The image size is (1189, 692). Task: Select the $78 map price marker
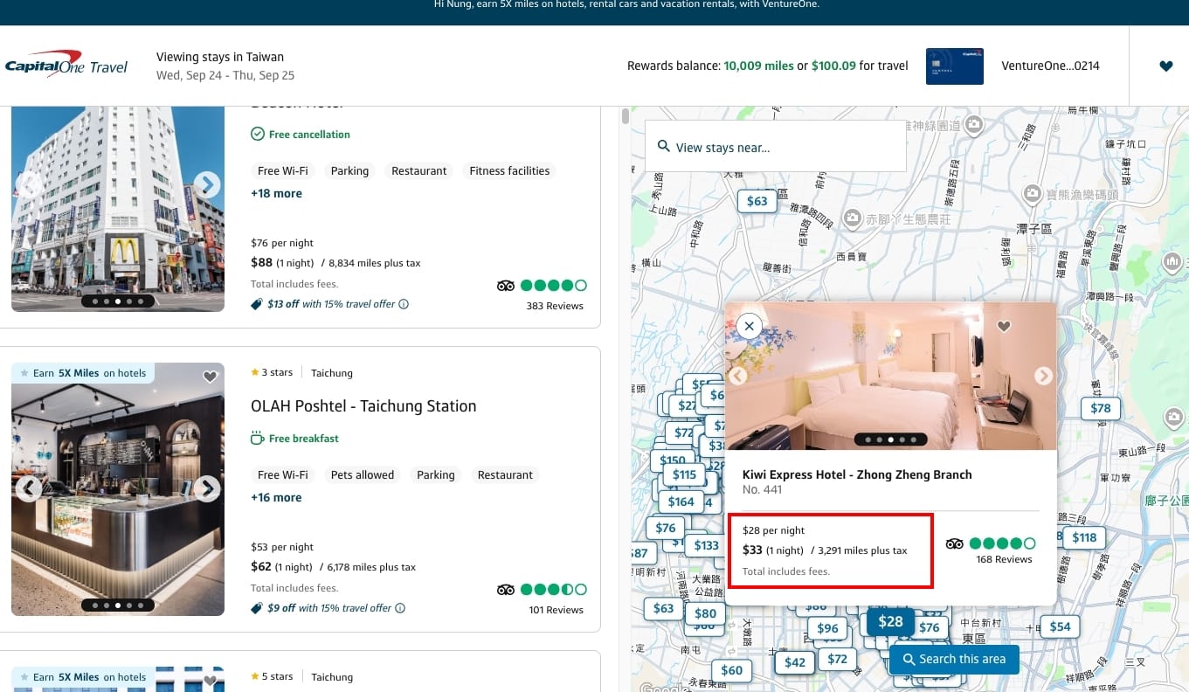coord(1101,408)
